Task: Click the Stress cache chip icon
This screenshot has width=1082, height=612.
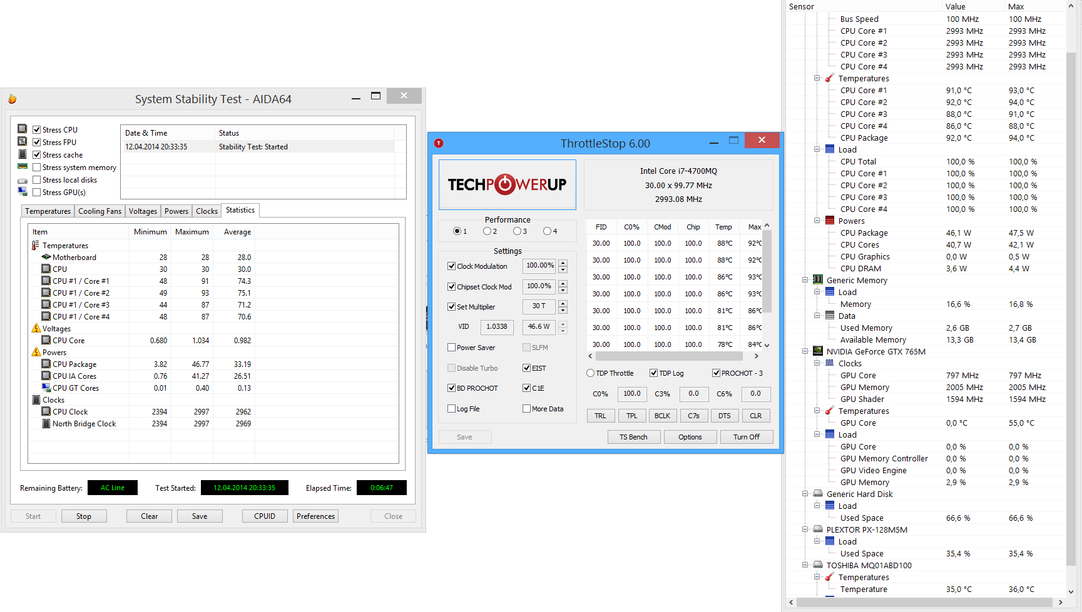Action: tap(23, 154)
